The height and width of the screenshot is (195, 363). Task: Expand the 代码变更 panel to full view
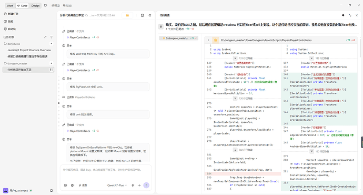[350, 15]
